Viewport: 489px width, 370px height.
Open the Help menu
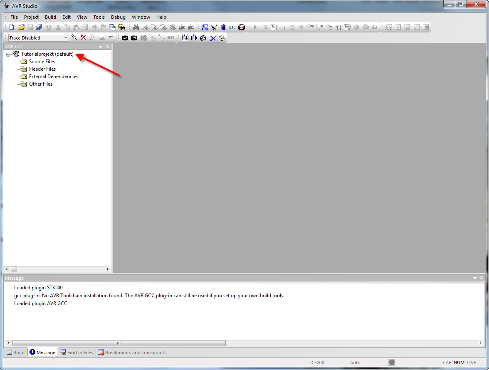point(161,17)
